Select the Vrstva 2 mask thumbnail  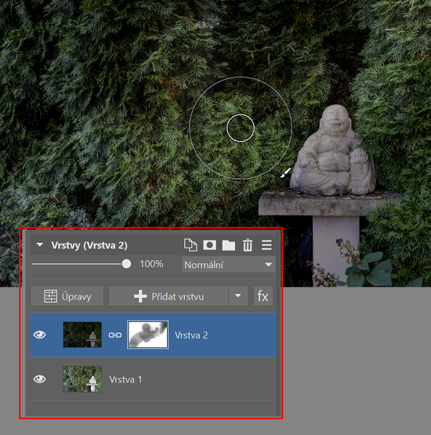tap(147, 335)
